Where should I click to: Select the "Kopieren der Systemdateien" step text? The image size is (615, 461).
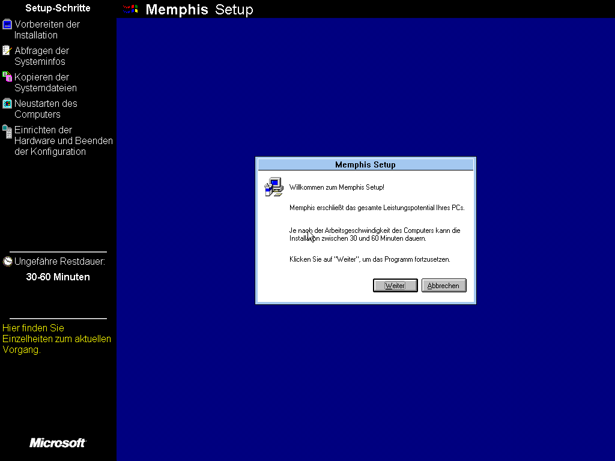click(46, 82)
